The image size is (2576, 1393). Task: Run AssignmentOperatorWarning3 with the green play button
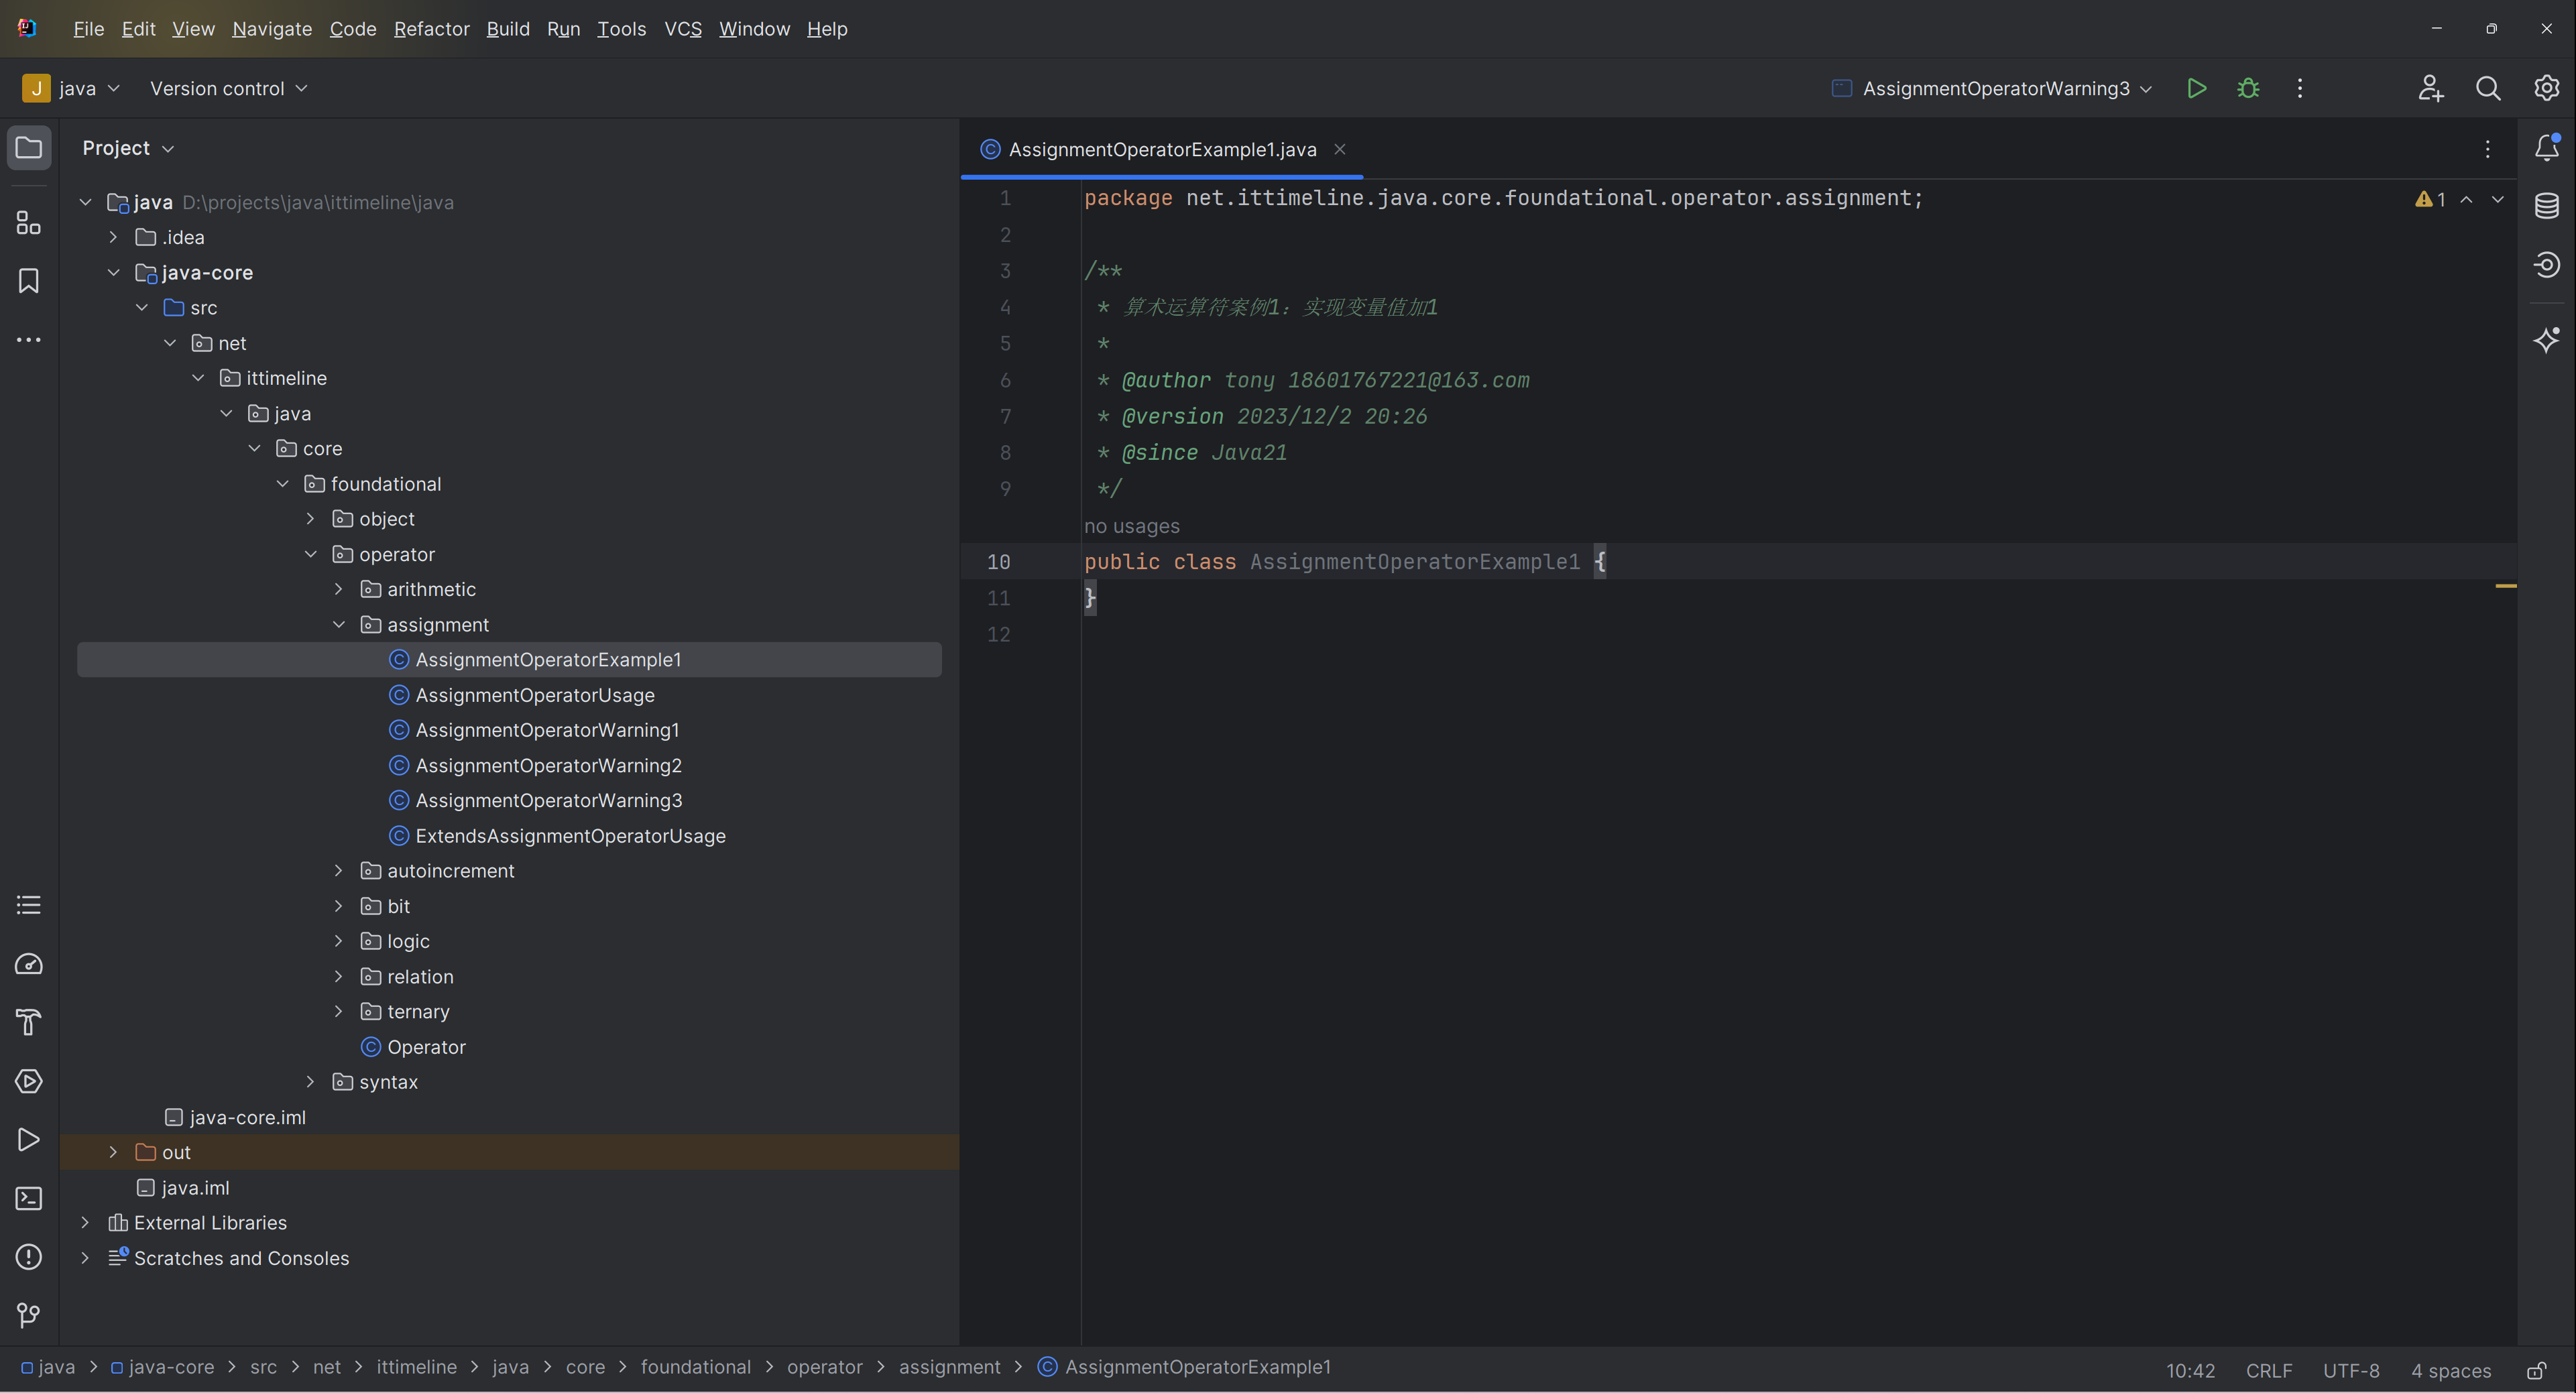[2197, 88]
